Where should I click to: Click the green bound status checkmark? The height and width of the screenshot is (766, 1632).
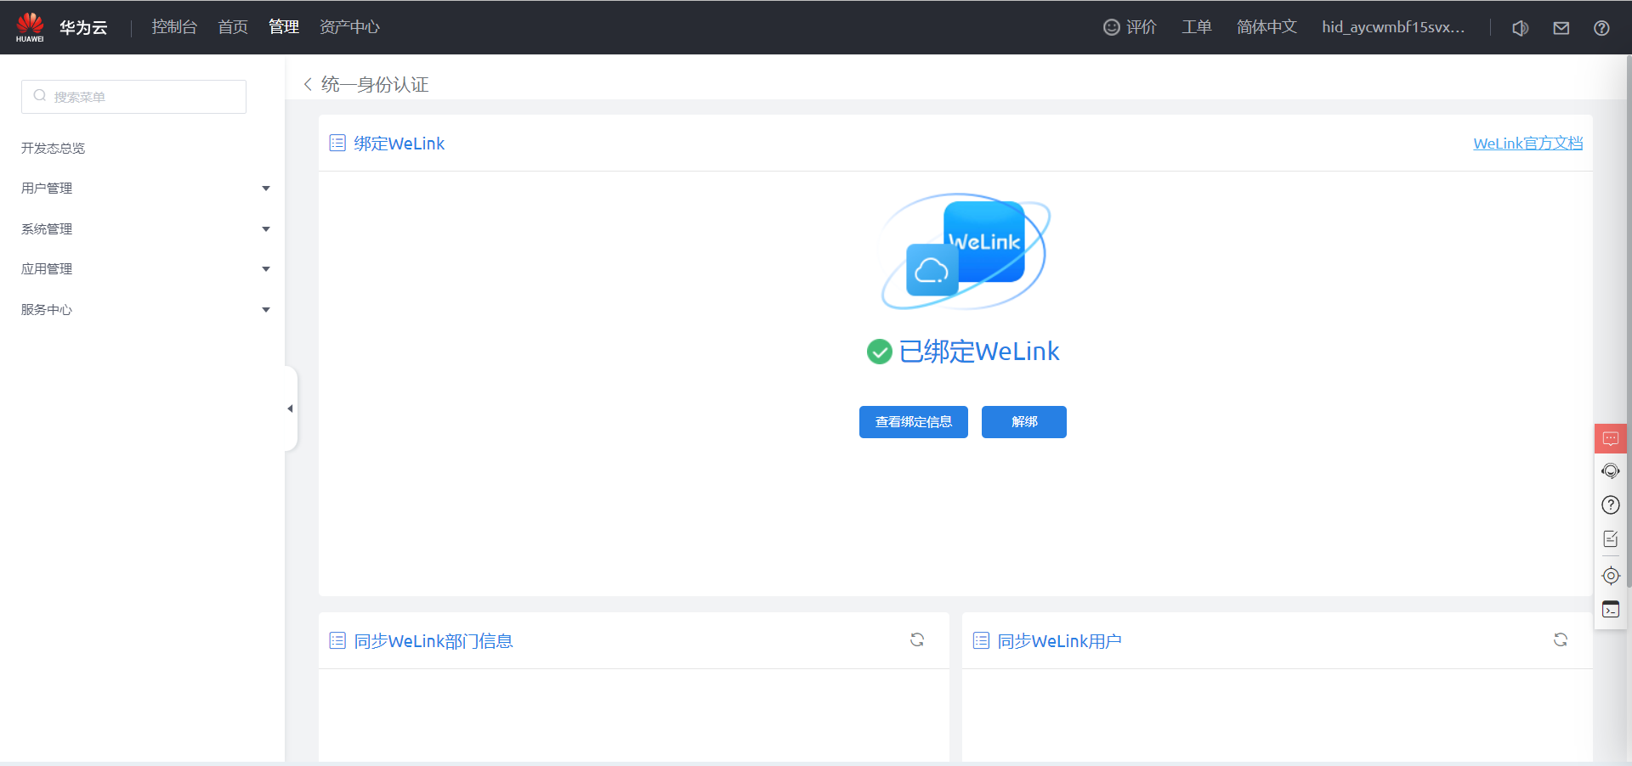point(879,351)
